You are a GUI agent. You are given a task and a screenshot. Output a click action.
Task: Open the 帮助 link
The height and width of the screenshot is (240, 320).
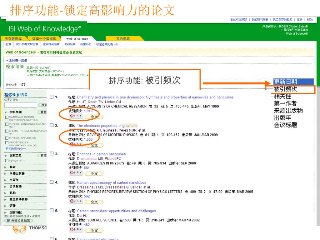point(310,20)
